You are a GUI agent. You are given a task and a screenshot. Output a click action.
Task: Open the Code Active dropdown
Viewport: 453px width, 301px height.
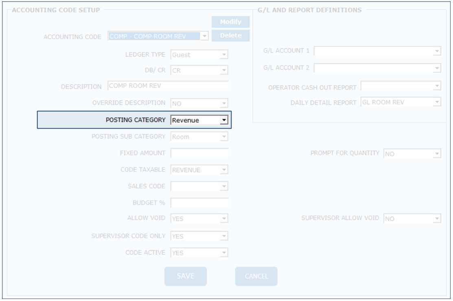223,253
